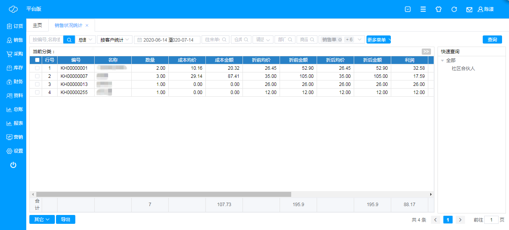The image size is (509, 230).
Task: Check the row checkbox for KH00000001
Action: pos(37,68)
